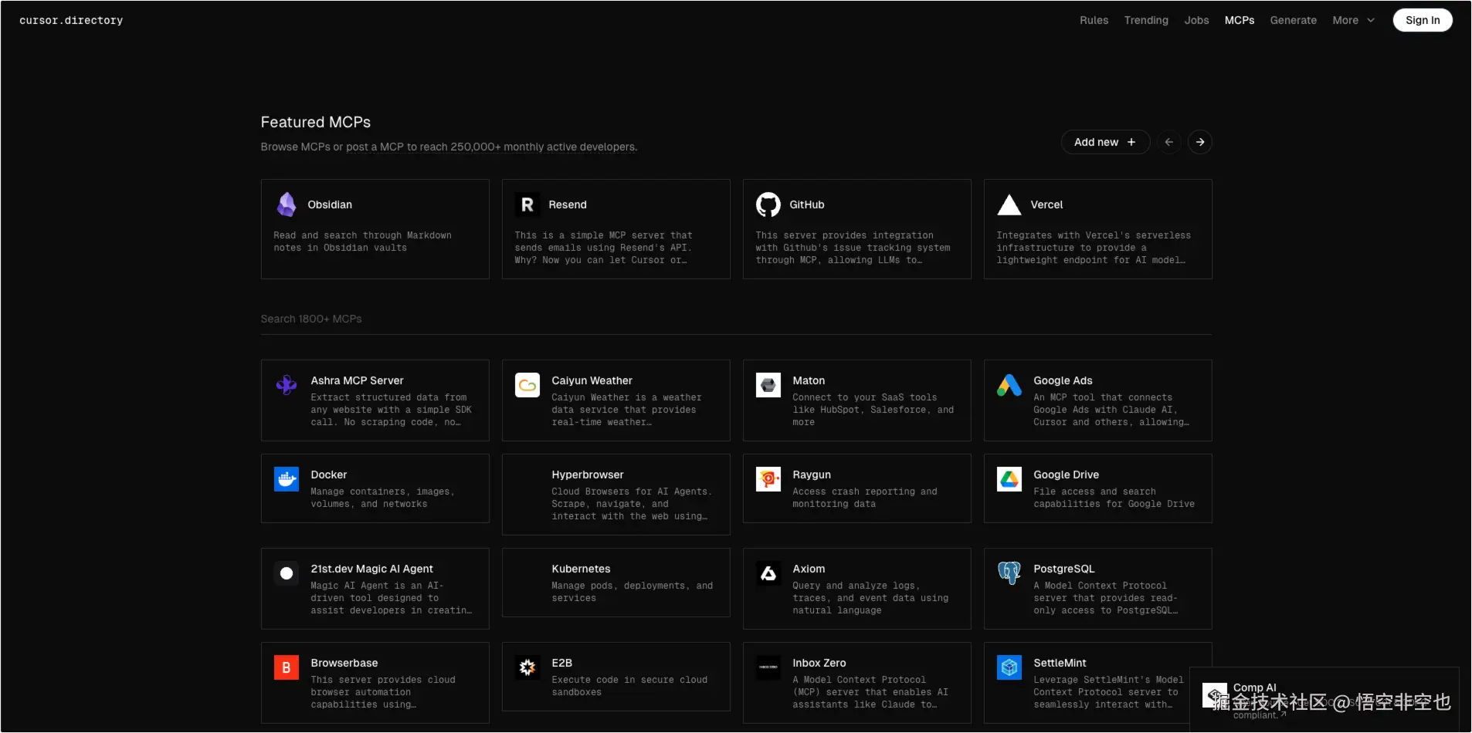Open the Kubernetes MCP card
Viewport: 1472px width, 733px height.
click(x=616, y=583)
